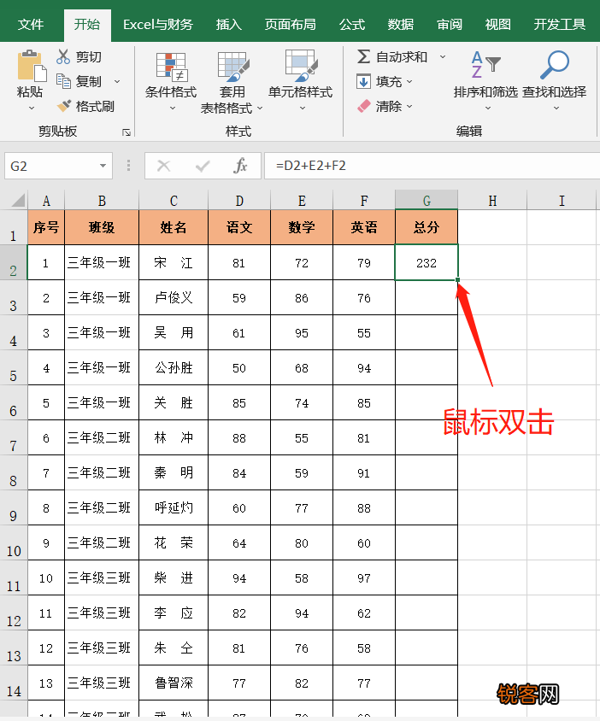The width and height of the screenshot is (600, 721).
Task: Expand the Copy dropdown arrow
Action: coord(117,81)
